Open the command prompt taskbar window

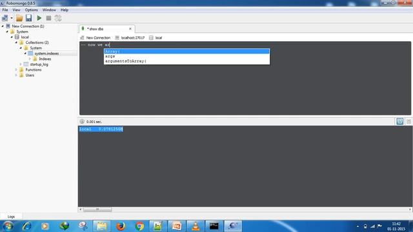click(214, 226)
